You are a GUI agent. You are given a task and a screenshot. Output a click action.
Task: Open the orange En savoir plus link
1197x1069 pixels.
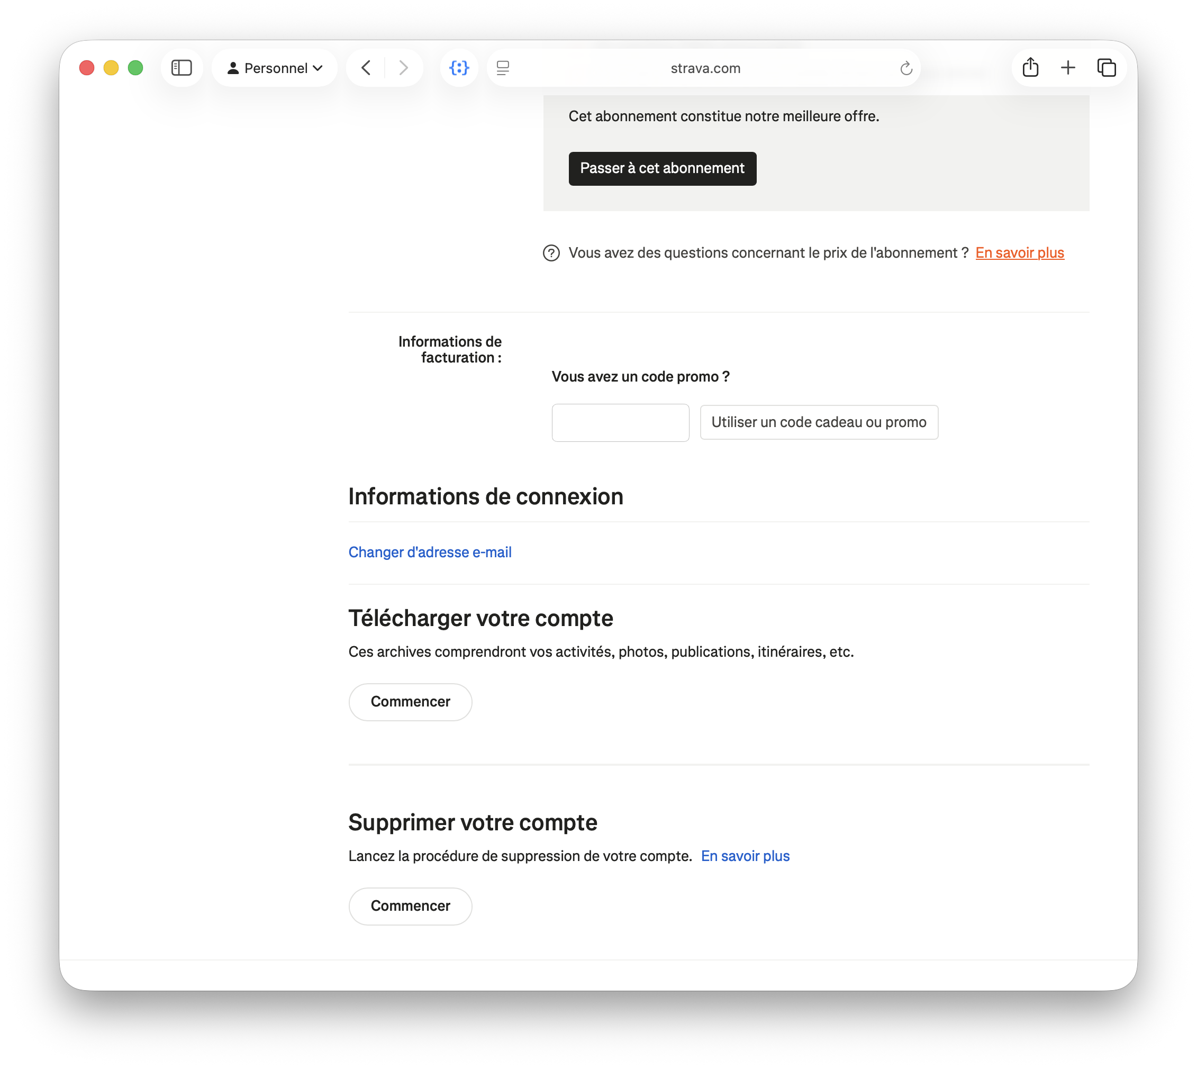click(x=1020, y=253)
